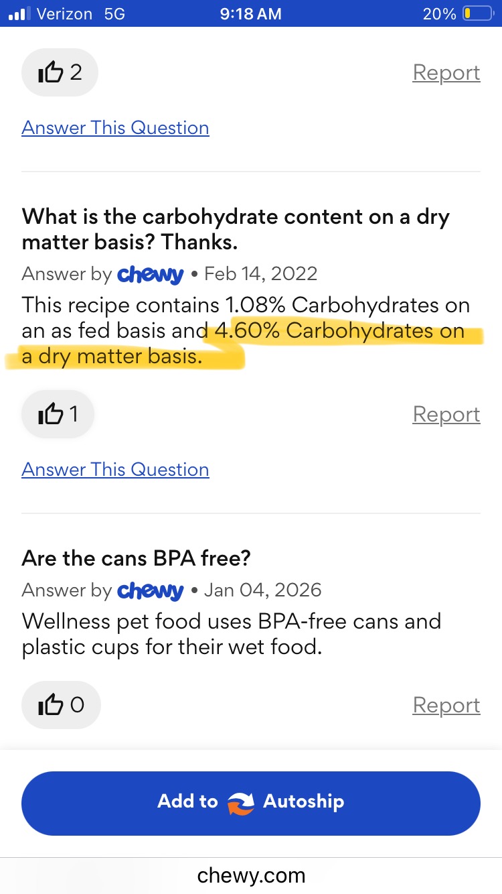Tap the Chewy logo beside Feb 14, 2022
The width and height of the screenshot is (502, 894).
(150, 274)
